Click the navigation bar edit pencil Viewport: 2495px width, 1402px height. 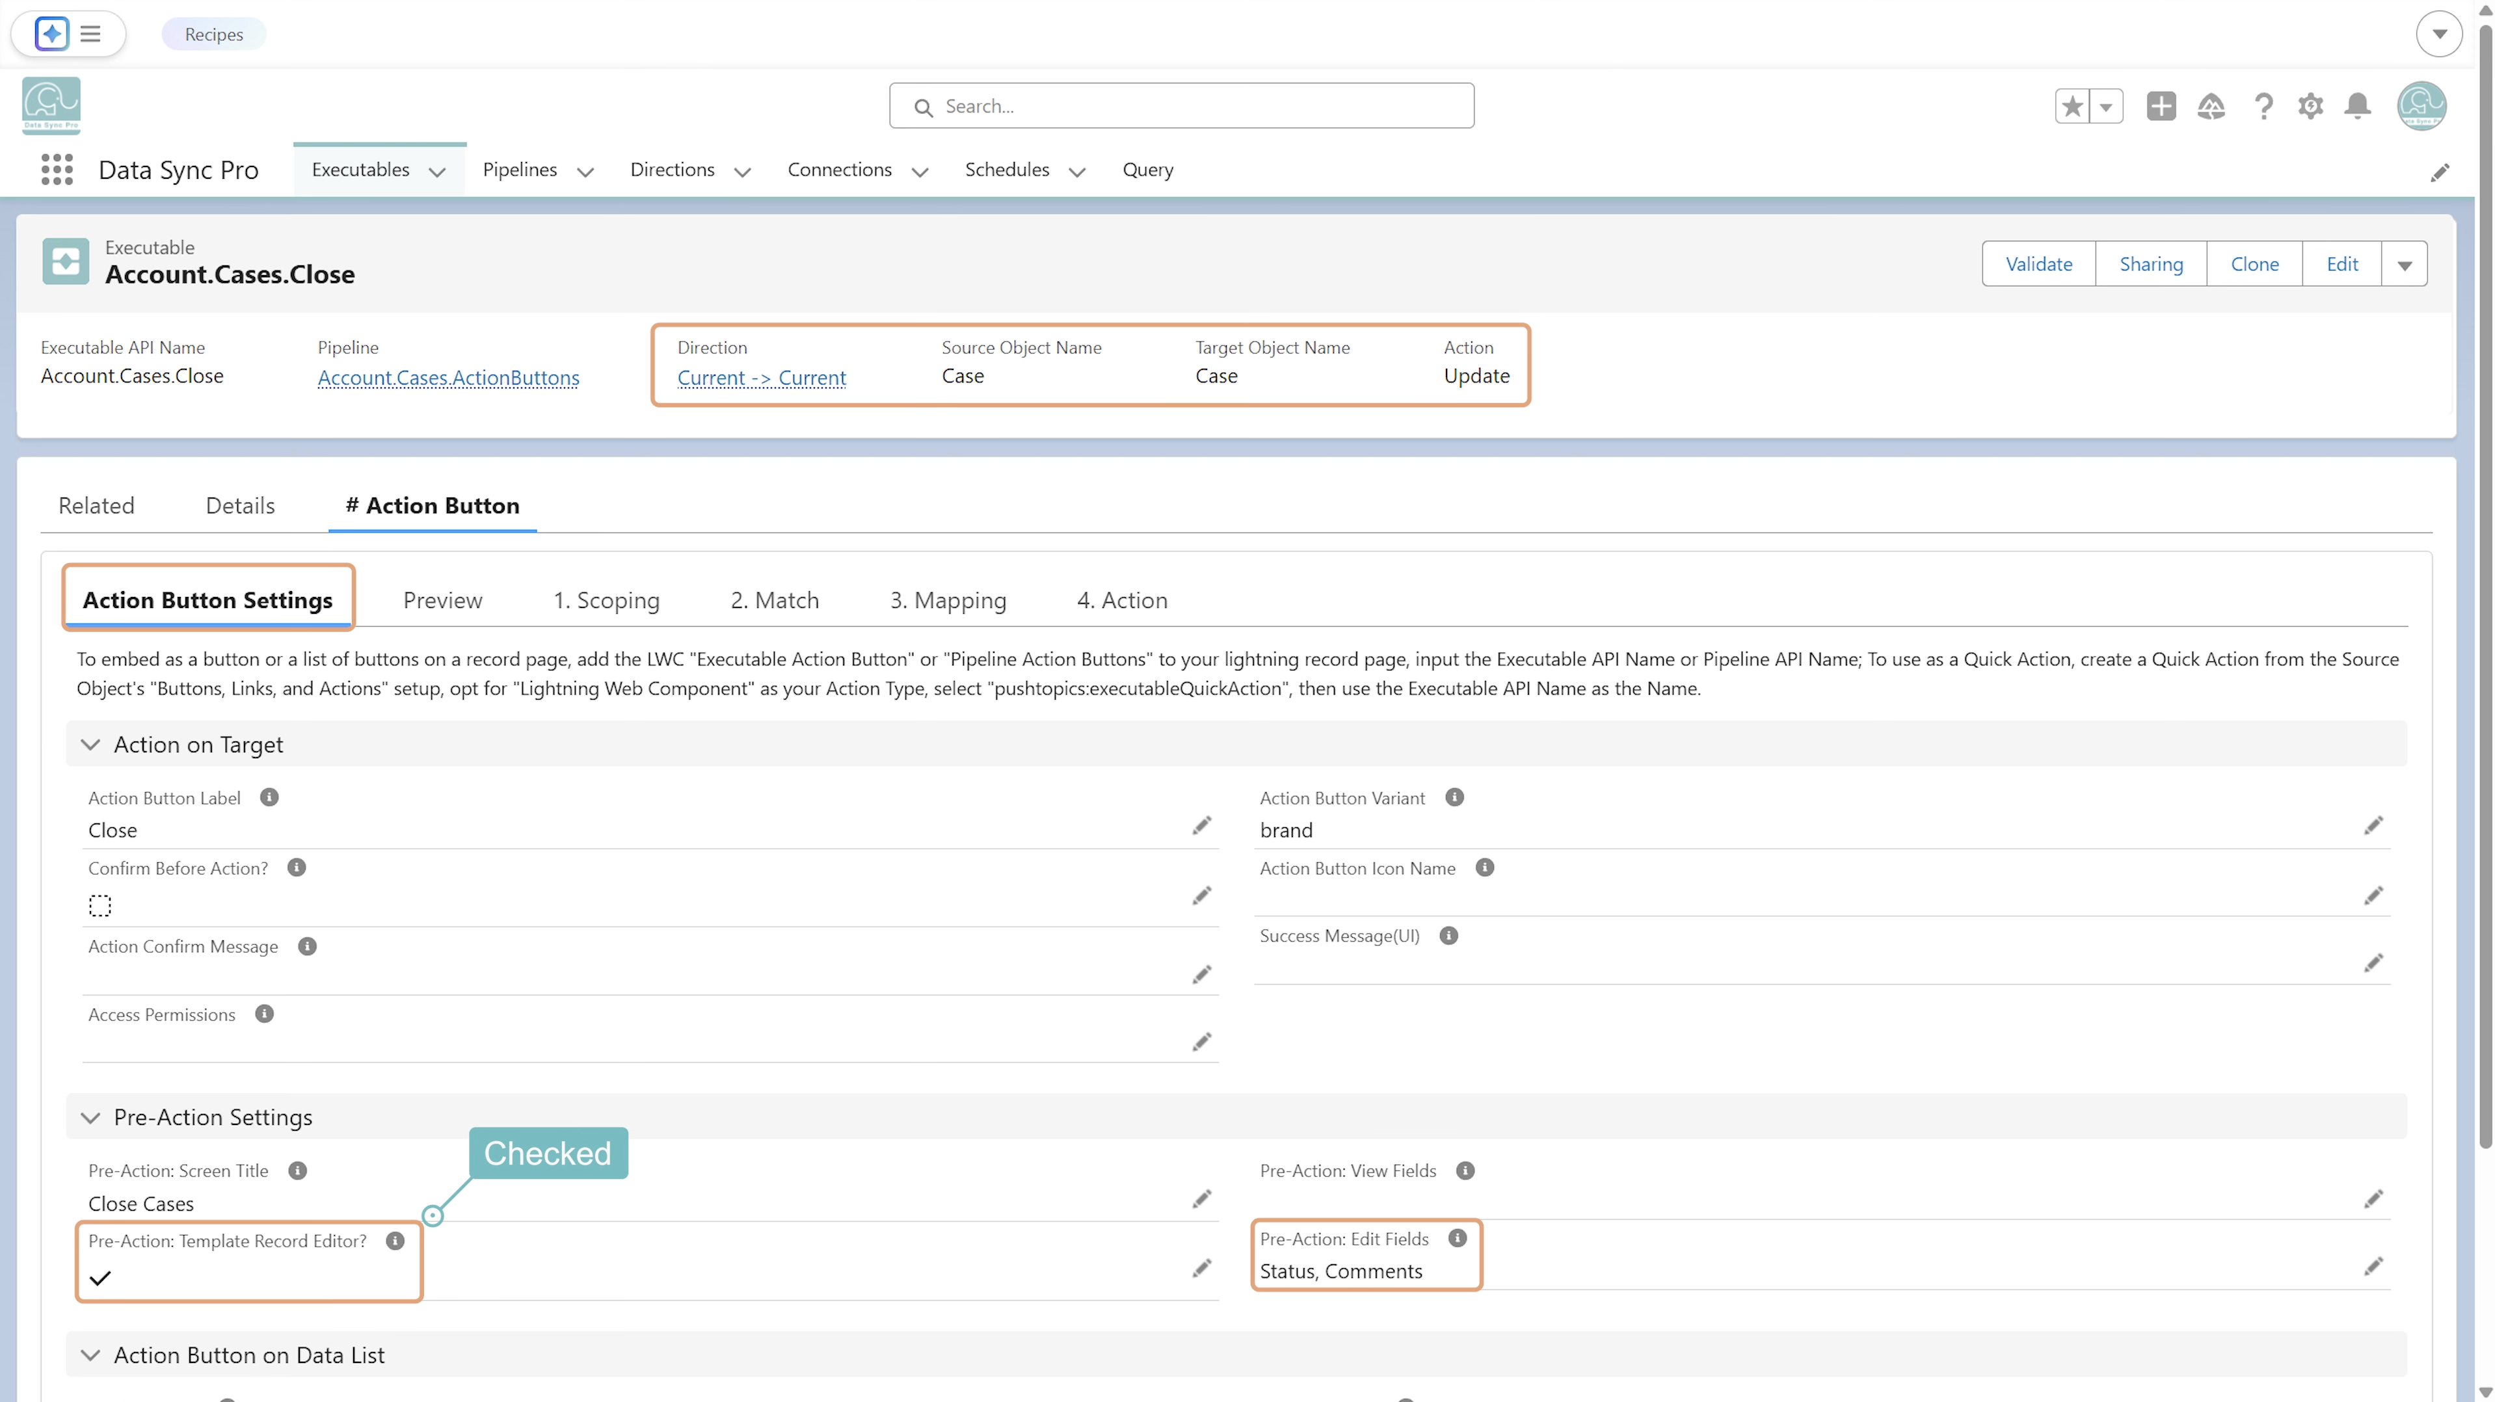2440,172
